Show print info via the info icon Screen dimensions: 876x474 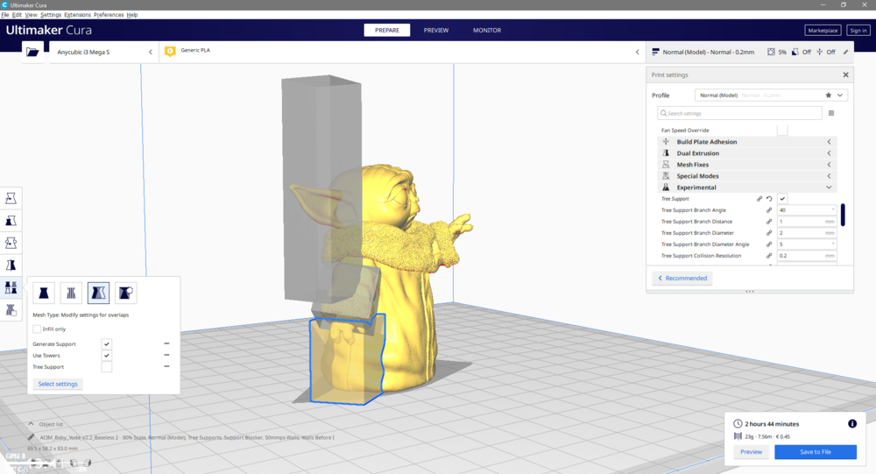tap(852, 424)
